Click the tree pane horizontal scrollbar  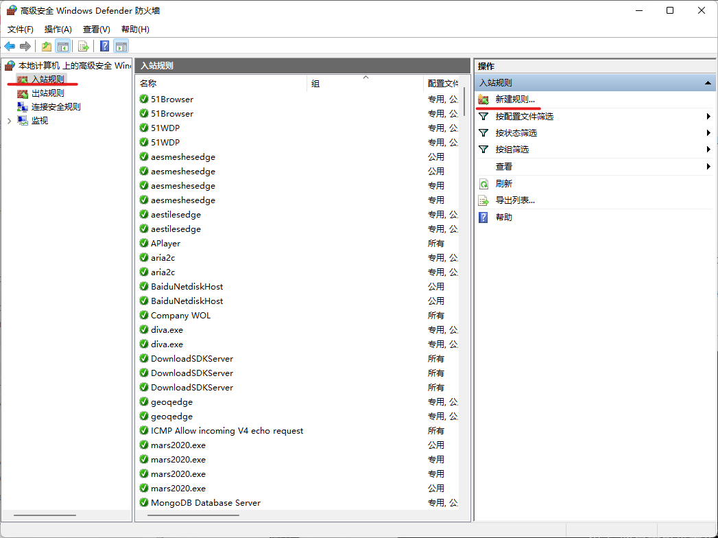45,515
